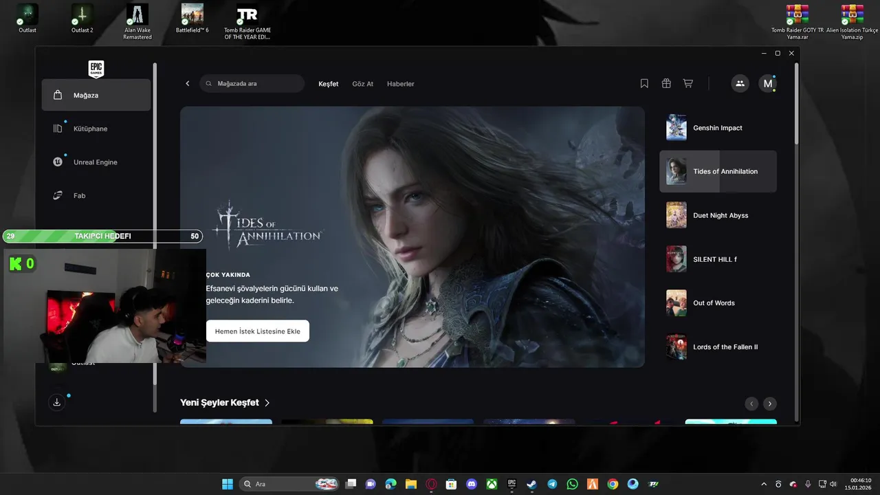Click the Epic Games logo
Screen dimensions: 880x495
click(x=96, y=69)
